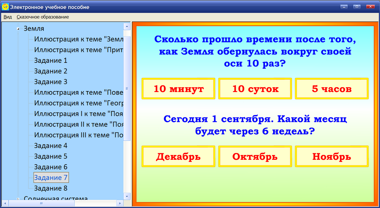Choose "Декабрь" for the second question

coord(178,156)
